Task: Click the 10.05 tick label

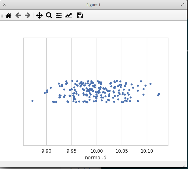Action: point(122,151)
